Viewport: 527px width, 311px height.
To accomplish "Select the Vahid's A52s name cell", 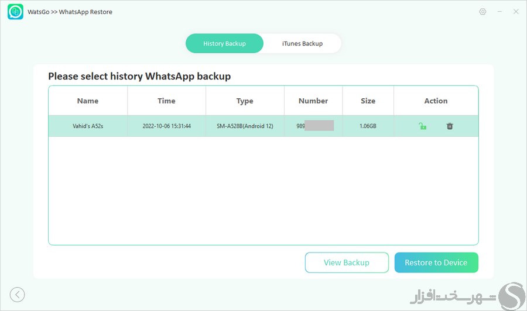I will (x=88, y=126).
